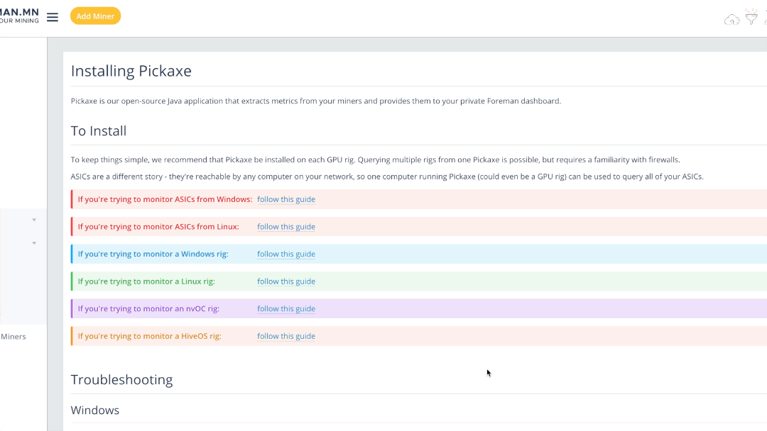
Task: Click the cloud upload icon
Action: [x=731, y=20]
